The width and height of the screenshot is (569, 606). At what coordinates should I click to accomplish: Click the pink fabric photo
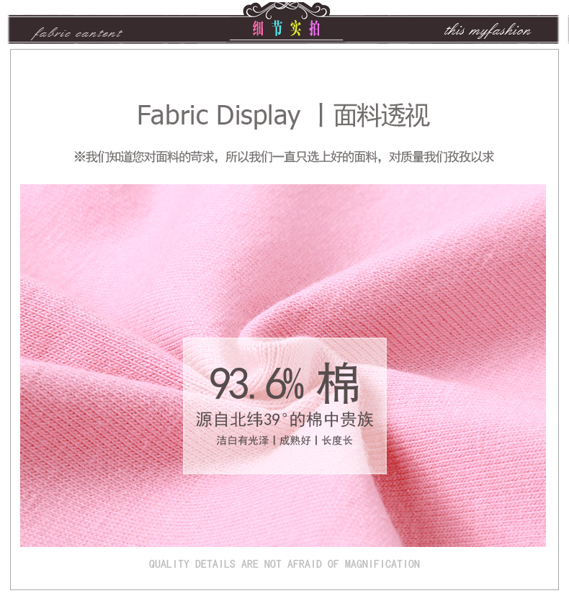pyautogui.click(x=283, y=365)
